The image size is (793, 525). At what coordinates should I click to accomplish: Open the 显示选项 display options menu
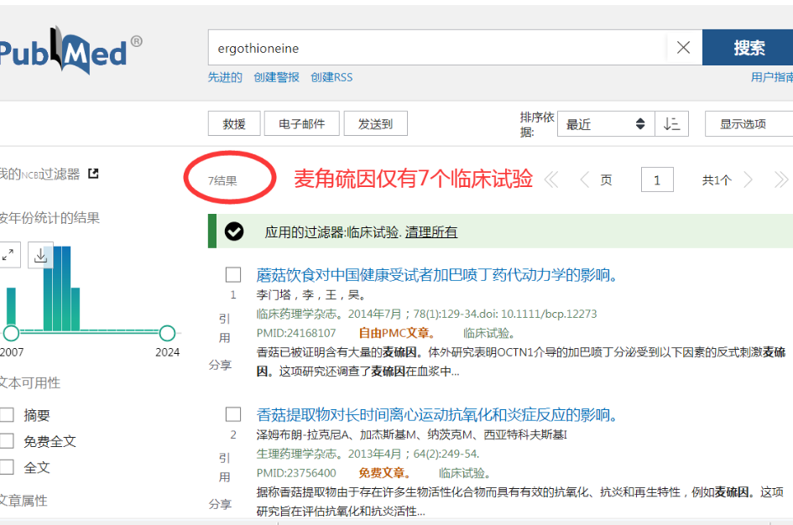point(747,124)
